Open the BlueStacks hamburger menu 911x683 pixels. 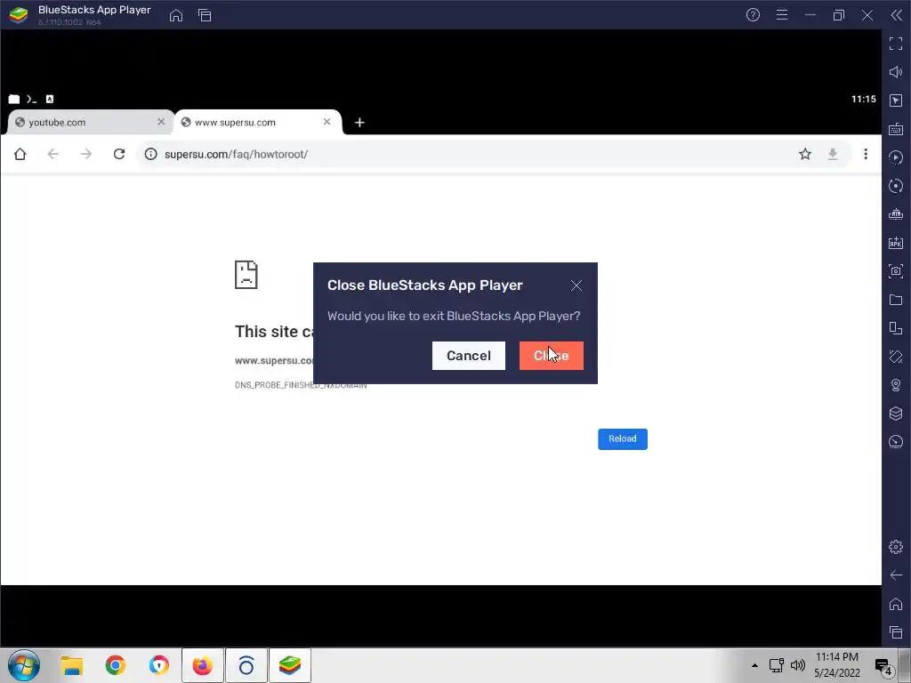(x=782, y=15)
